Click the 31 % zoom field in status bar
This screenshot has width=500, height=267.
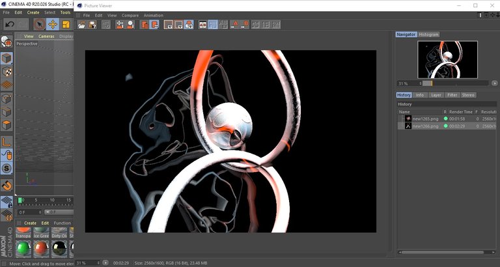[88, 263]
